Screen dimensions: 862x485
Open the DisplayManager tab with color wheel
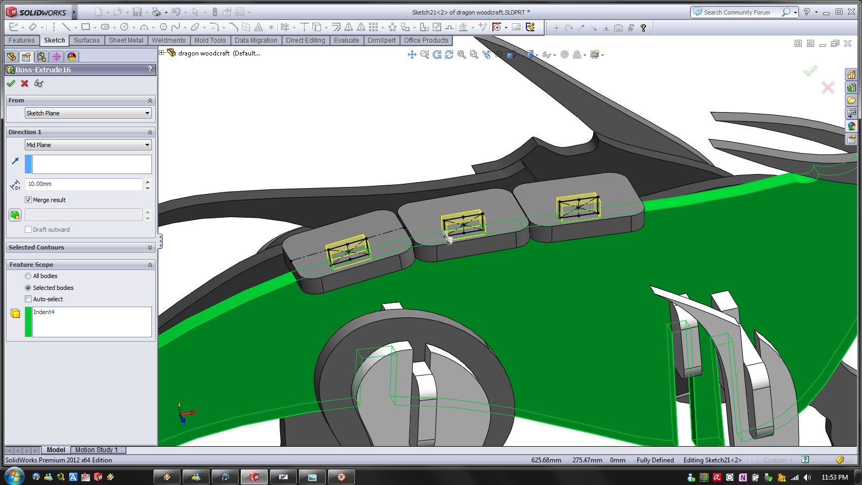(x=72, y=57)
